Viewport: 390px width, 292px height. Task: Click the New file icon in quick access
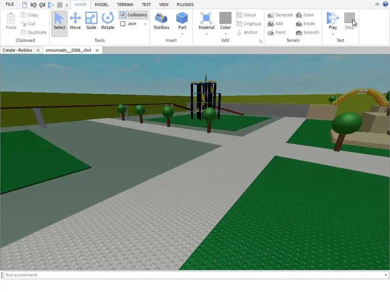(x=25, y=5)
